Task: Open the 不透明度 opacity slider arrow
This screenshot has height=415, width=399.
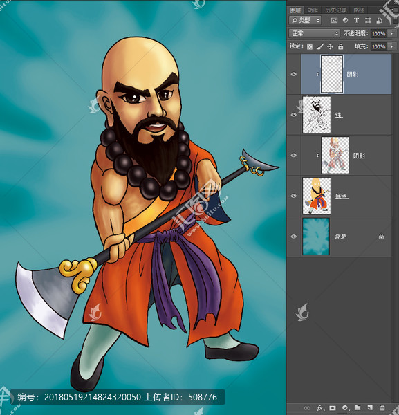Action: [x=391, y=33]
